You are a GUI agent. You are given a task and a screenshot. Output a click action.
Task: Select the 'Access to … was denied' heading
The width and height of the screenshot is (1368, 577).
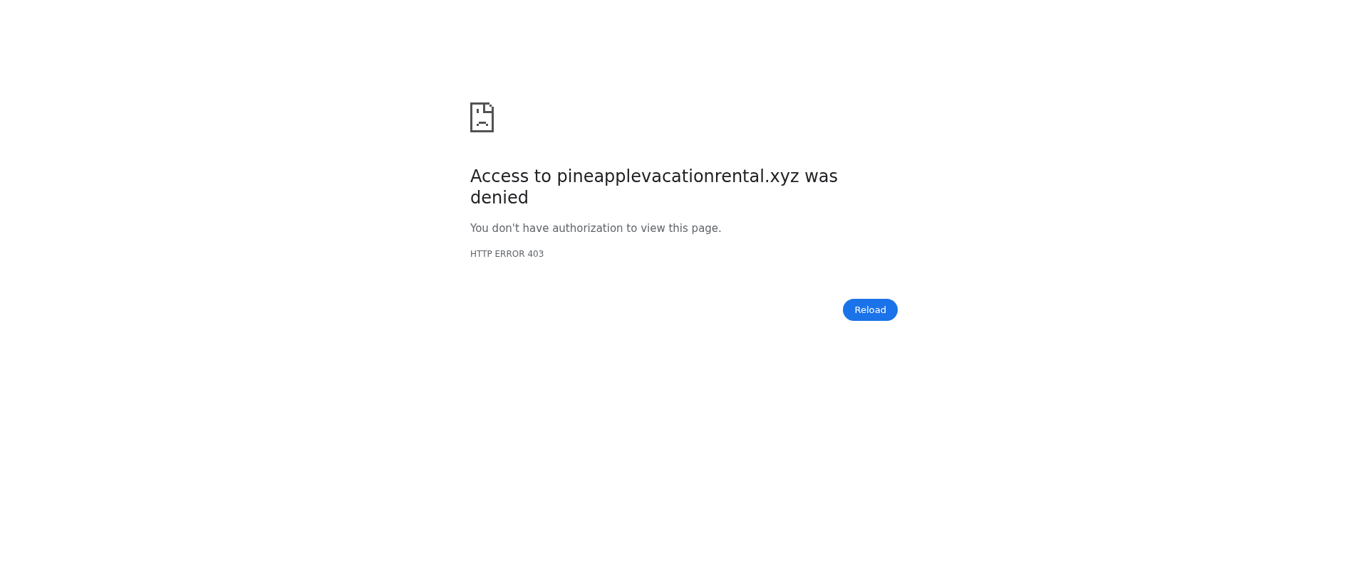click(654, 186)
